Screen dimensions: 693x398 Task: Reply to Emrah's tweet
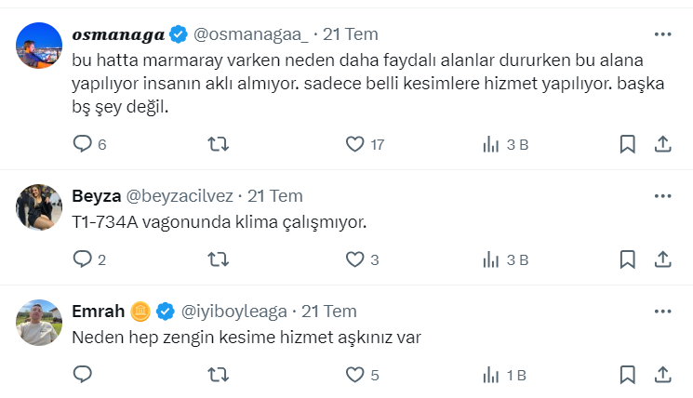point(83,375)
